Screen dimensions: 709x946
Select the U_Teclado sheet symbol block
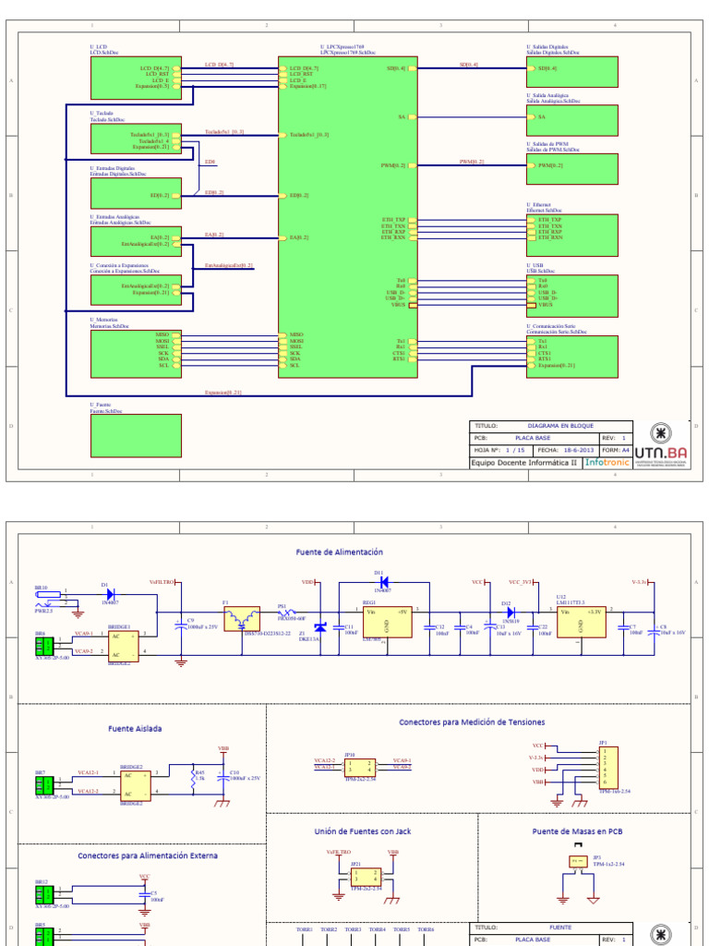(136, 139)
